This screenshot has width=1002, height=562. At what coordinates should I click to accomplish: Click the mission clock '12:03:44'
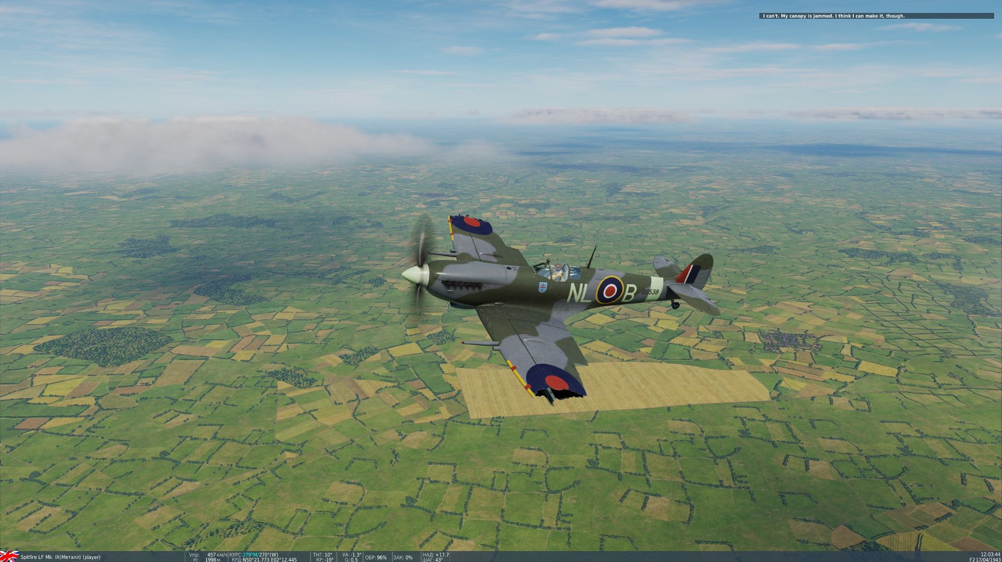click(x=991, y=554)
